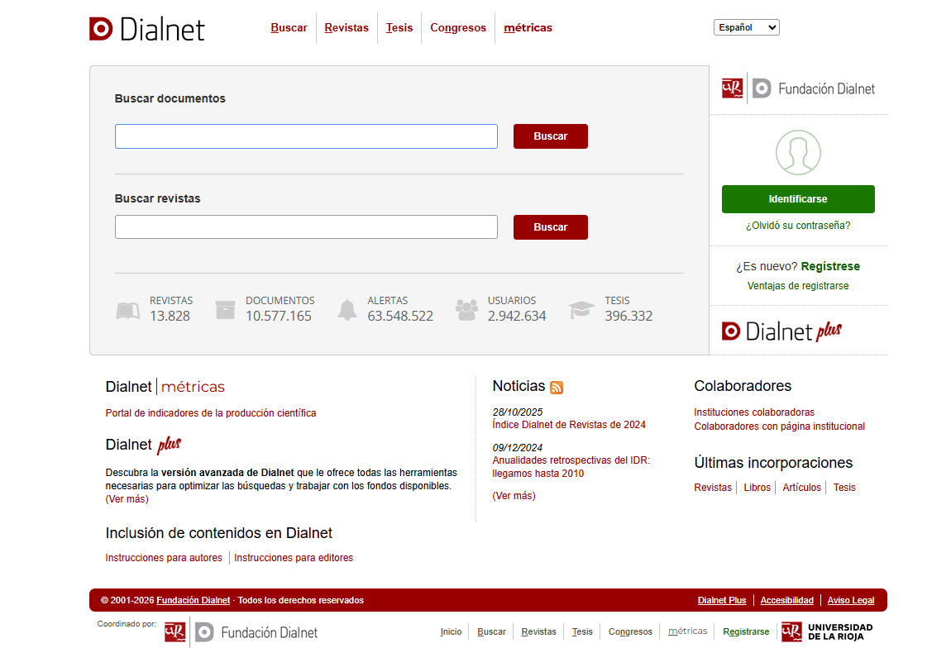Click the 10.577.165 documentos count

point(279,316)
